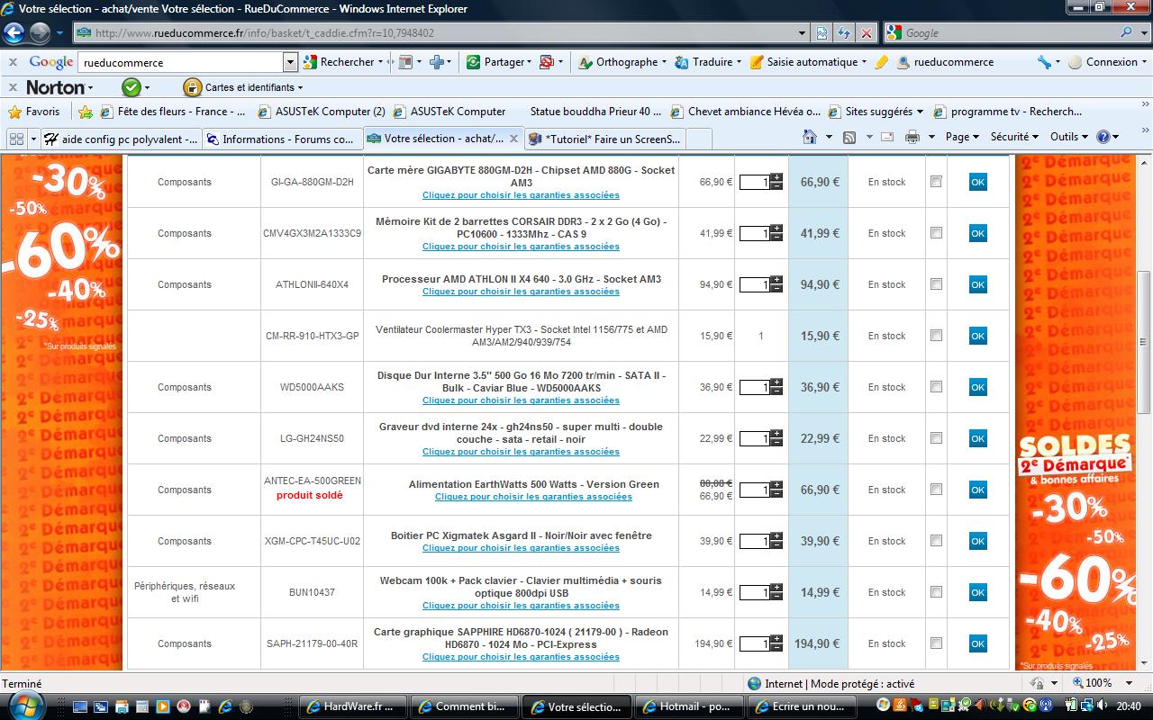This screenshot has width=1153, height=720.
Task: Open the Sécurité dropdown menu
Action: tap(1014, 137)
